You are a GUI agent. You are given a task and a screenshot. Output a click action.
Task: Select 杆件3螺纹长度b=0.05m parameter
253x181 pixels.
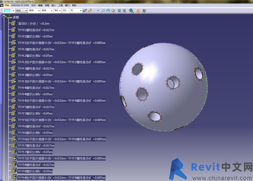[35, 75]
